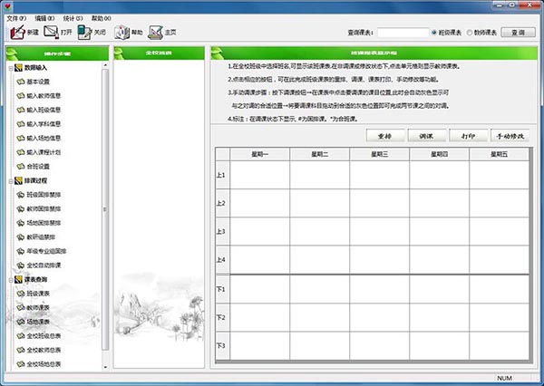Collapse the 课表查询 tree group
This screenshot has height=386, width=544.
[x=11, y=279]
